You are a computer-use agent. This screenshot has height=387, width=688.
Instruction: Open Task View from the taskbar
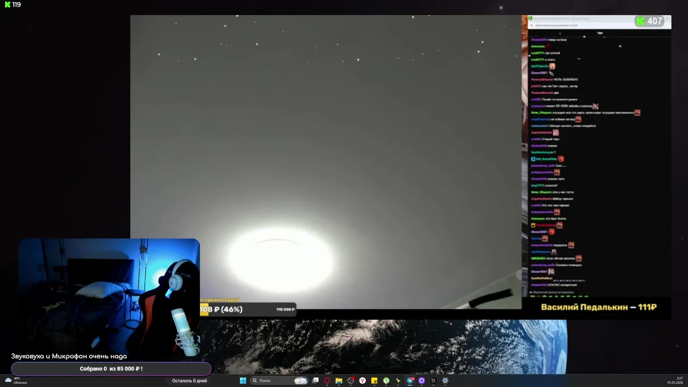[316, 381]
